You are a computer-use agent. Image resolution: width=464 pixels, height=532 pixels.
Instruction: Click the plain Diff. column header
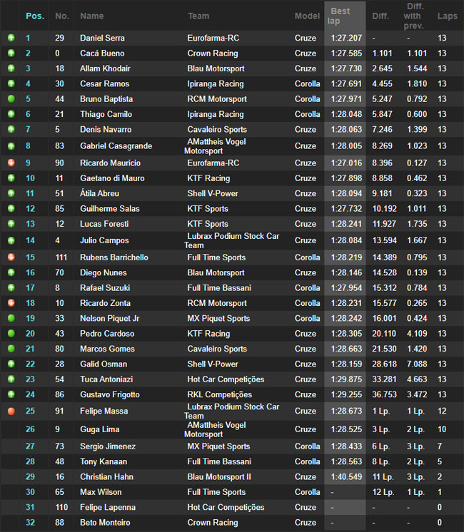pyautogui.click(x=380, y=16)
